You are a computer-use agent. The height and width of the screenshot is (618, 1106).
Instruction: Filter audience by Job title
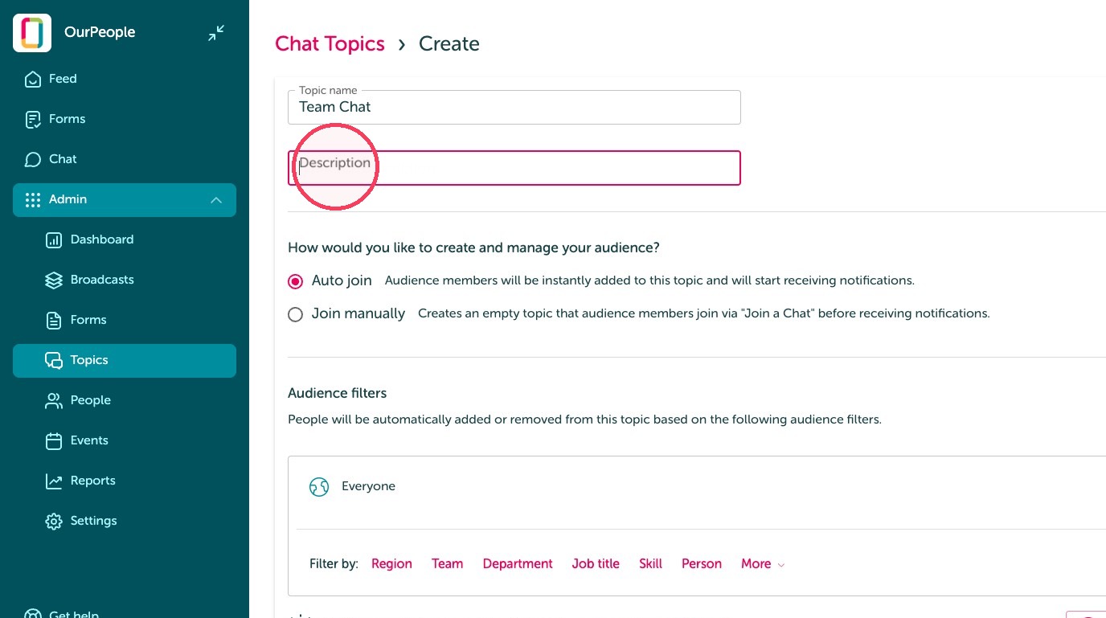click(x=596, y=564)
